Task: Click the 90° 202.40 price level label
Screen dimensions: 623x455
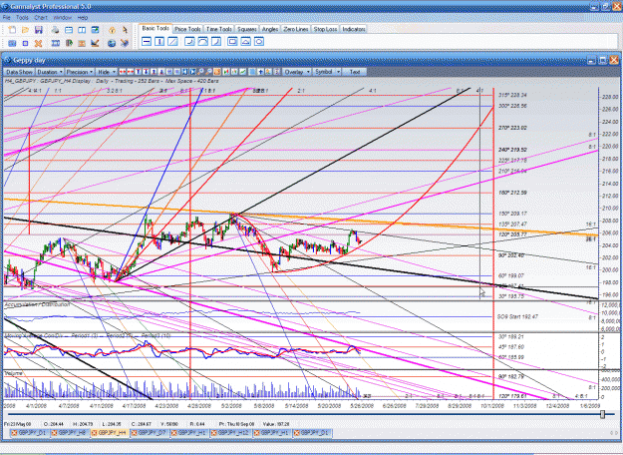Action: [x=511, y=255]
